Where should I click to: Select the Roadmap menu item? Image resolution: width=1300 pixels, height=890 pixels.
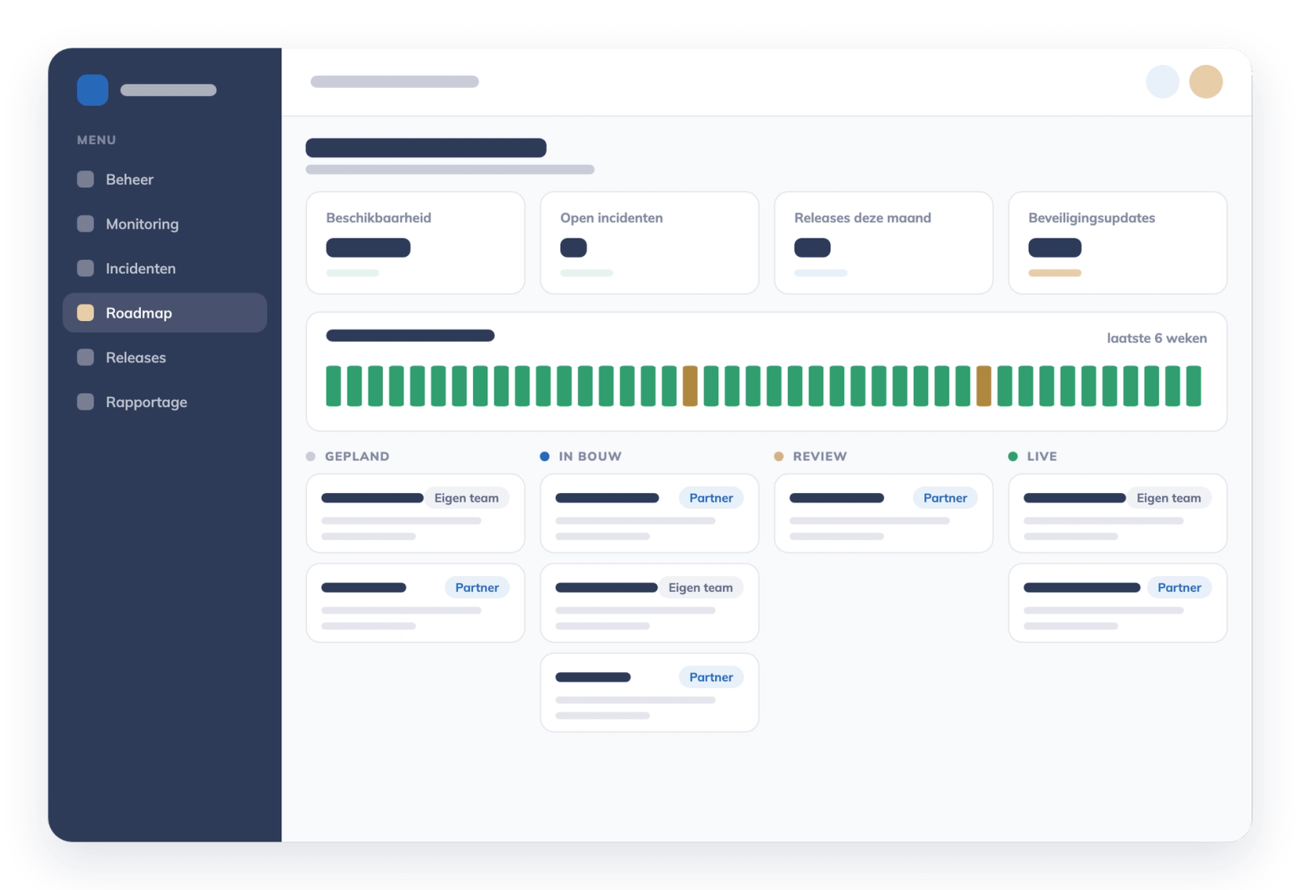pyautogui.click(x=164, y=312)
